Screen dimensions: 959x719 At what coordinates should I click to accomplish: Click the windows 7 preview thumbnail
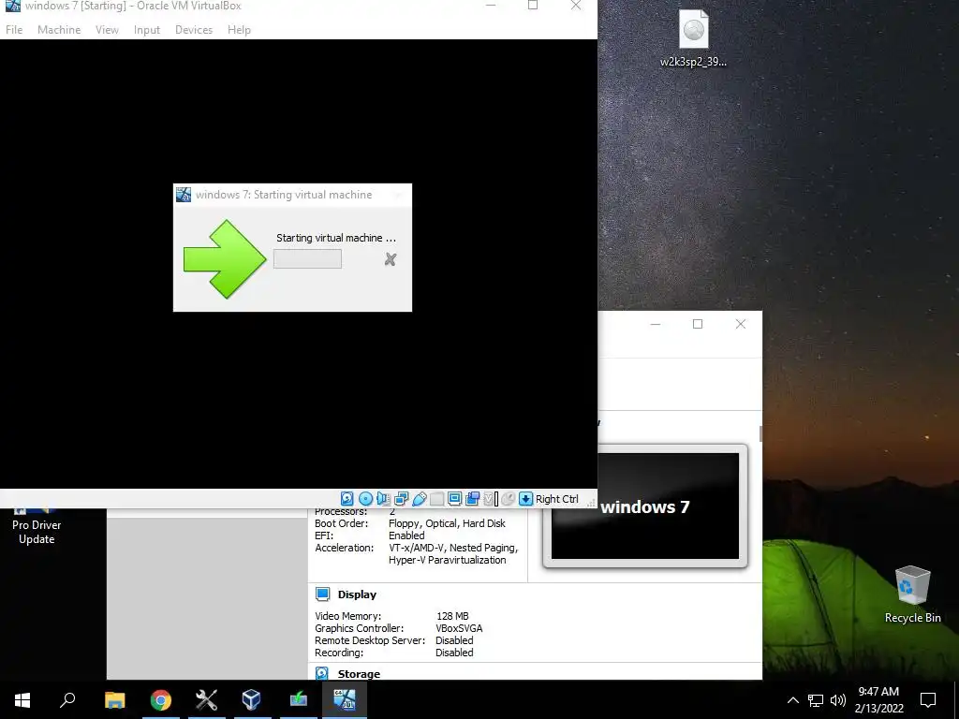[644, 506]
